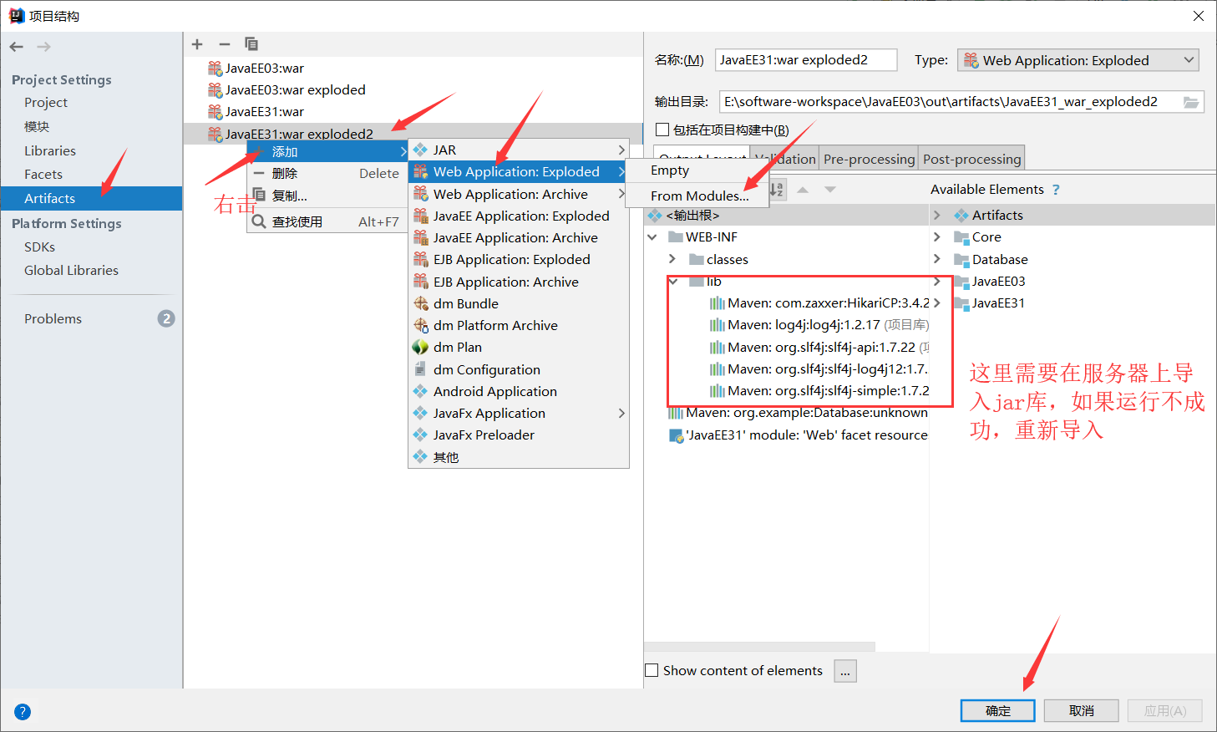Expand Artifacts in Available Elements

tap(936, 215)
